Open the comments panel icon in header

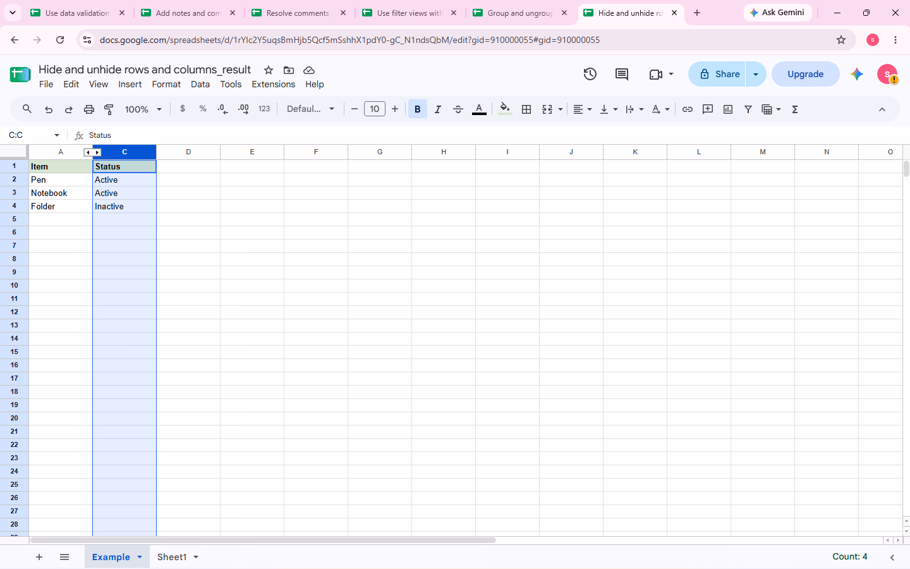point(622,74)
